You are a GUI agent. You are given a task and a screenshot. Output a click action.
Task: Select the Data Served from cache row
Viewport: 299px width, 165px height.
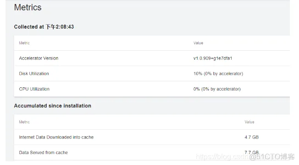click(152, 153)
